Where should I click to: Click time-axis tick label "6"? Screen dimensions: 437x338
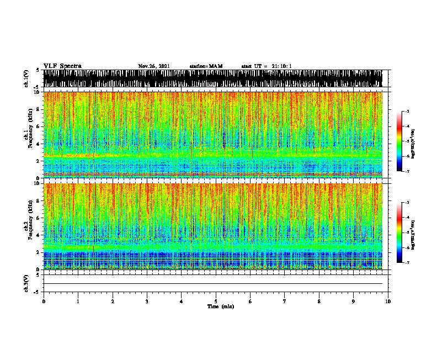pos(250,302)
